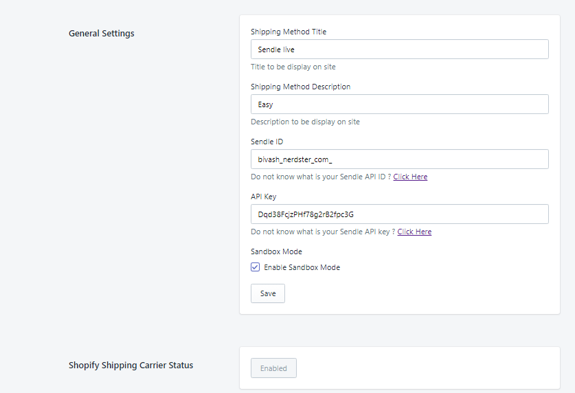
Task: Click the Do not know Sendle API ID text
Action: [321, 177]
